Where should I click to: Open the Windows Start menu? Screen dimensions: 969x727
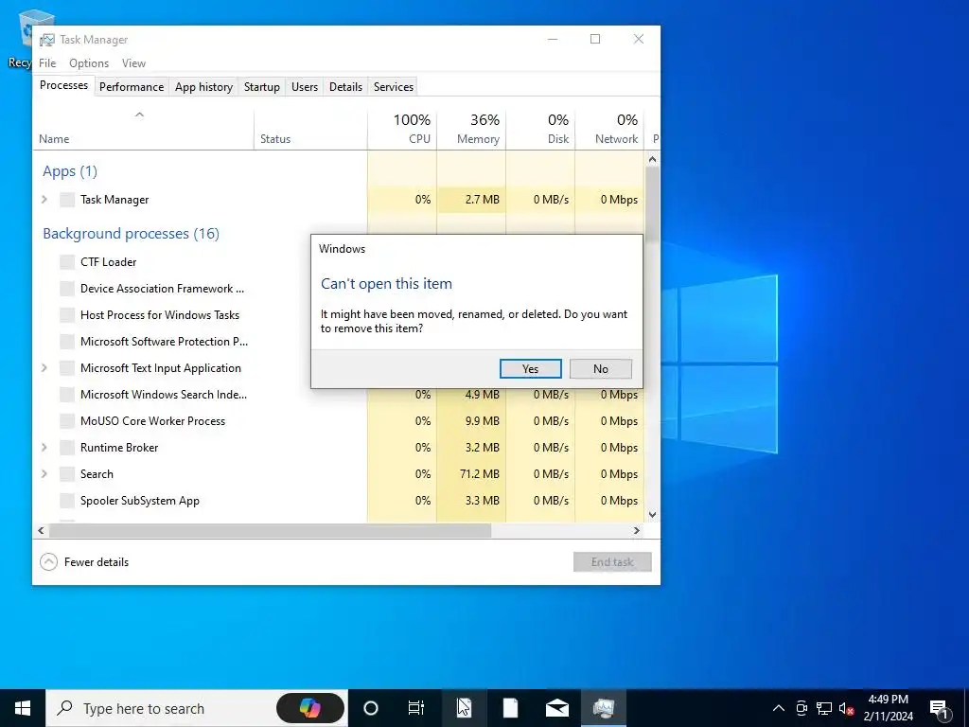click(23, 708)
